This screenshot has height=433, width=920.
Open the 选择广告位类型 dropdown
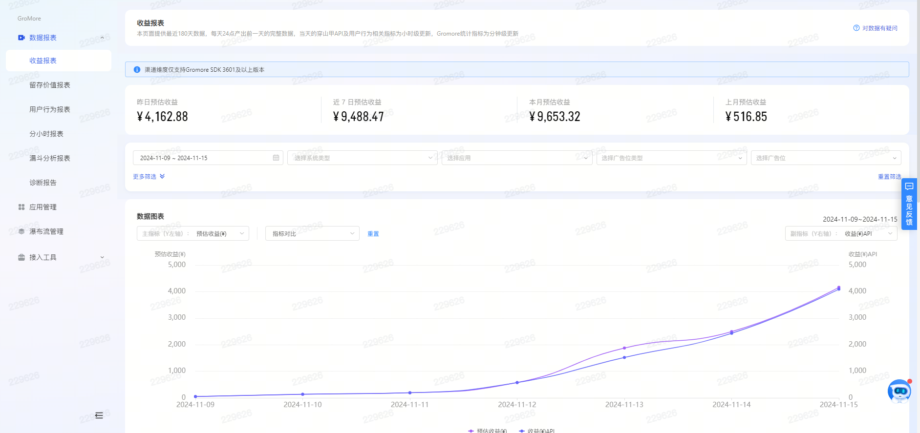[x=671, y=158]
